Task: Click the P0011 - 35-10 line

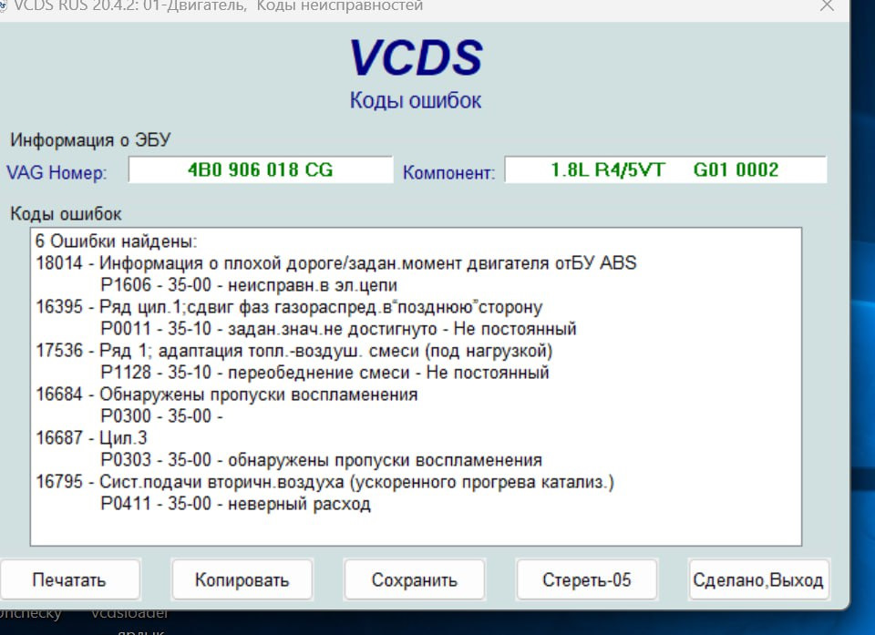Action: (x=338, y=329)
